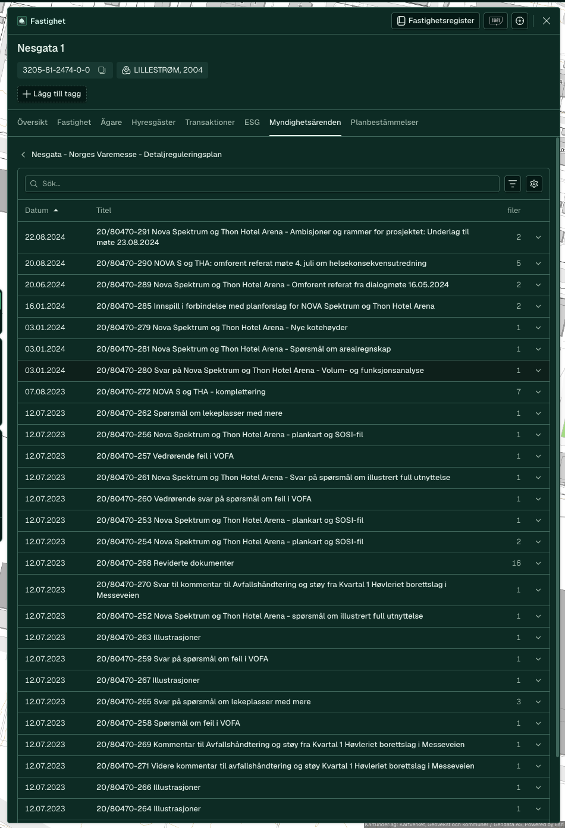Select title 20/80470-271 Videre kommentar
This screenshot has height=828, width=565.
point(285,766)
